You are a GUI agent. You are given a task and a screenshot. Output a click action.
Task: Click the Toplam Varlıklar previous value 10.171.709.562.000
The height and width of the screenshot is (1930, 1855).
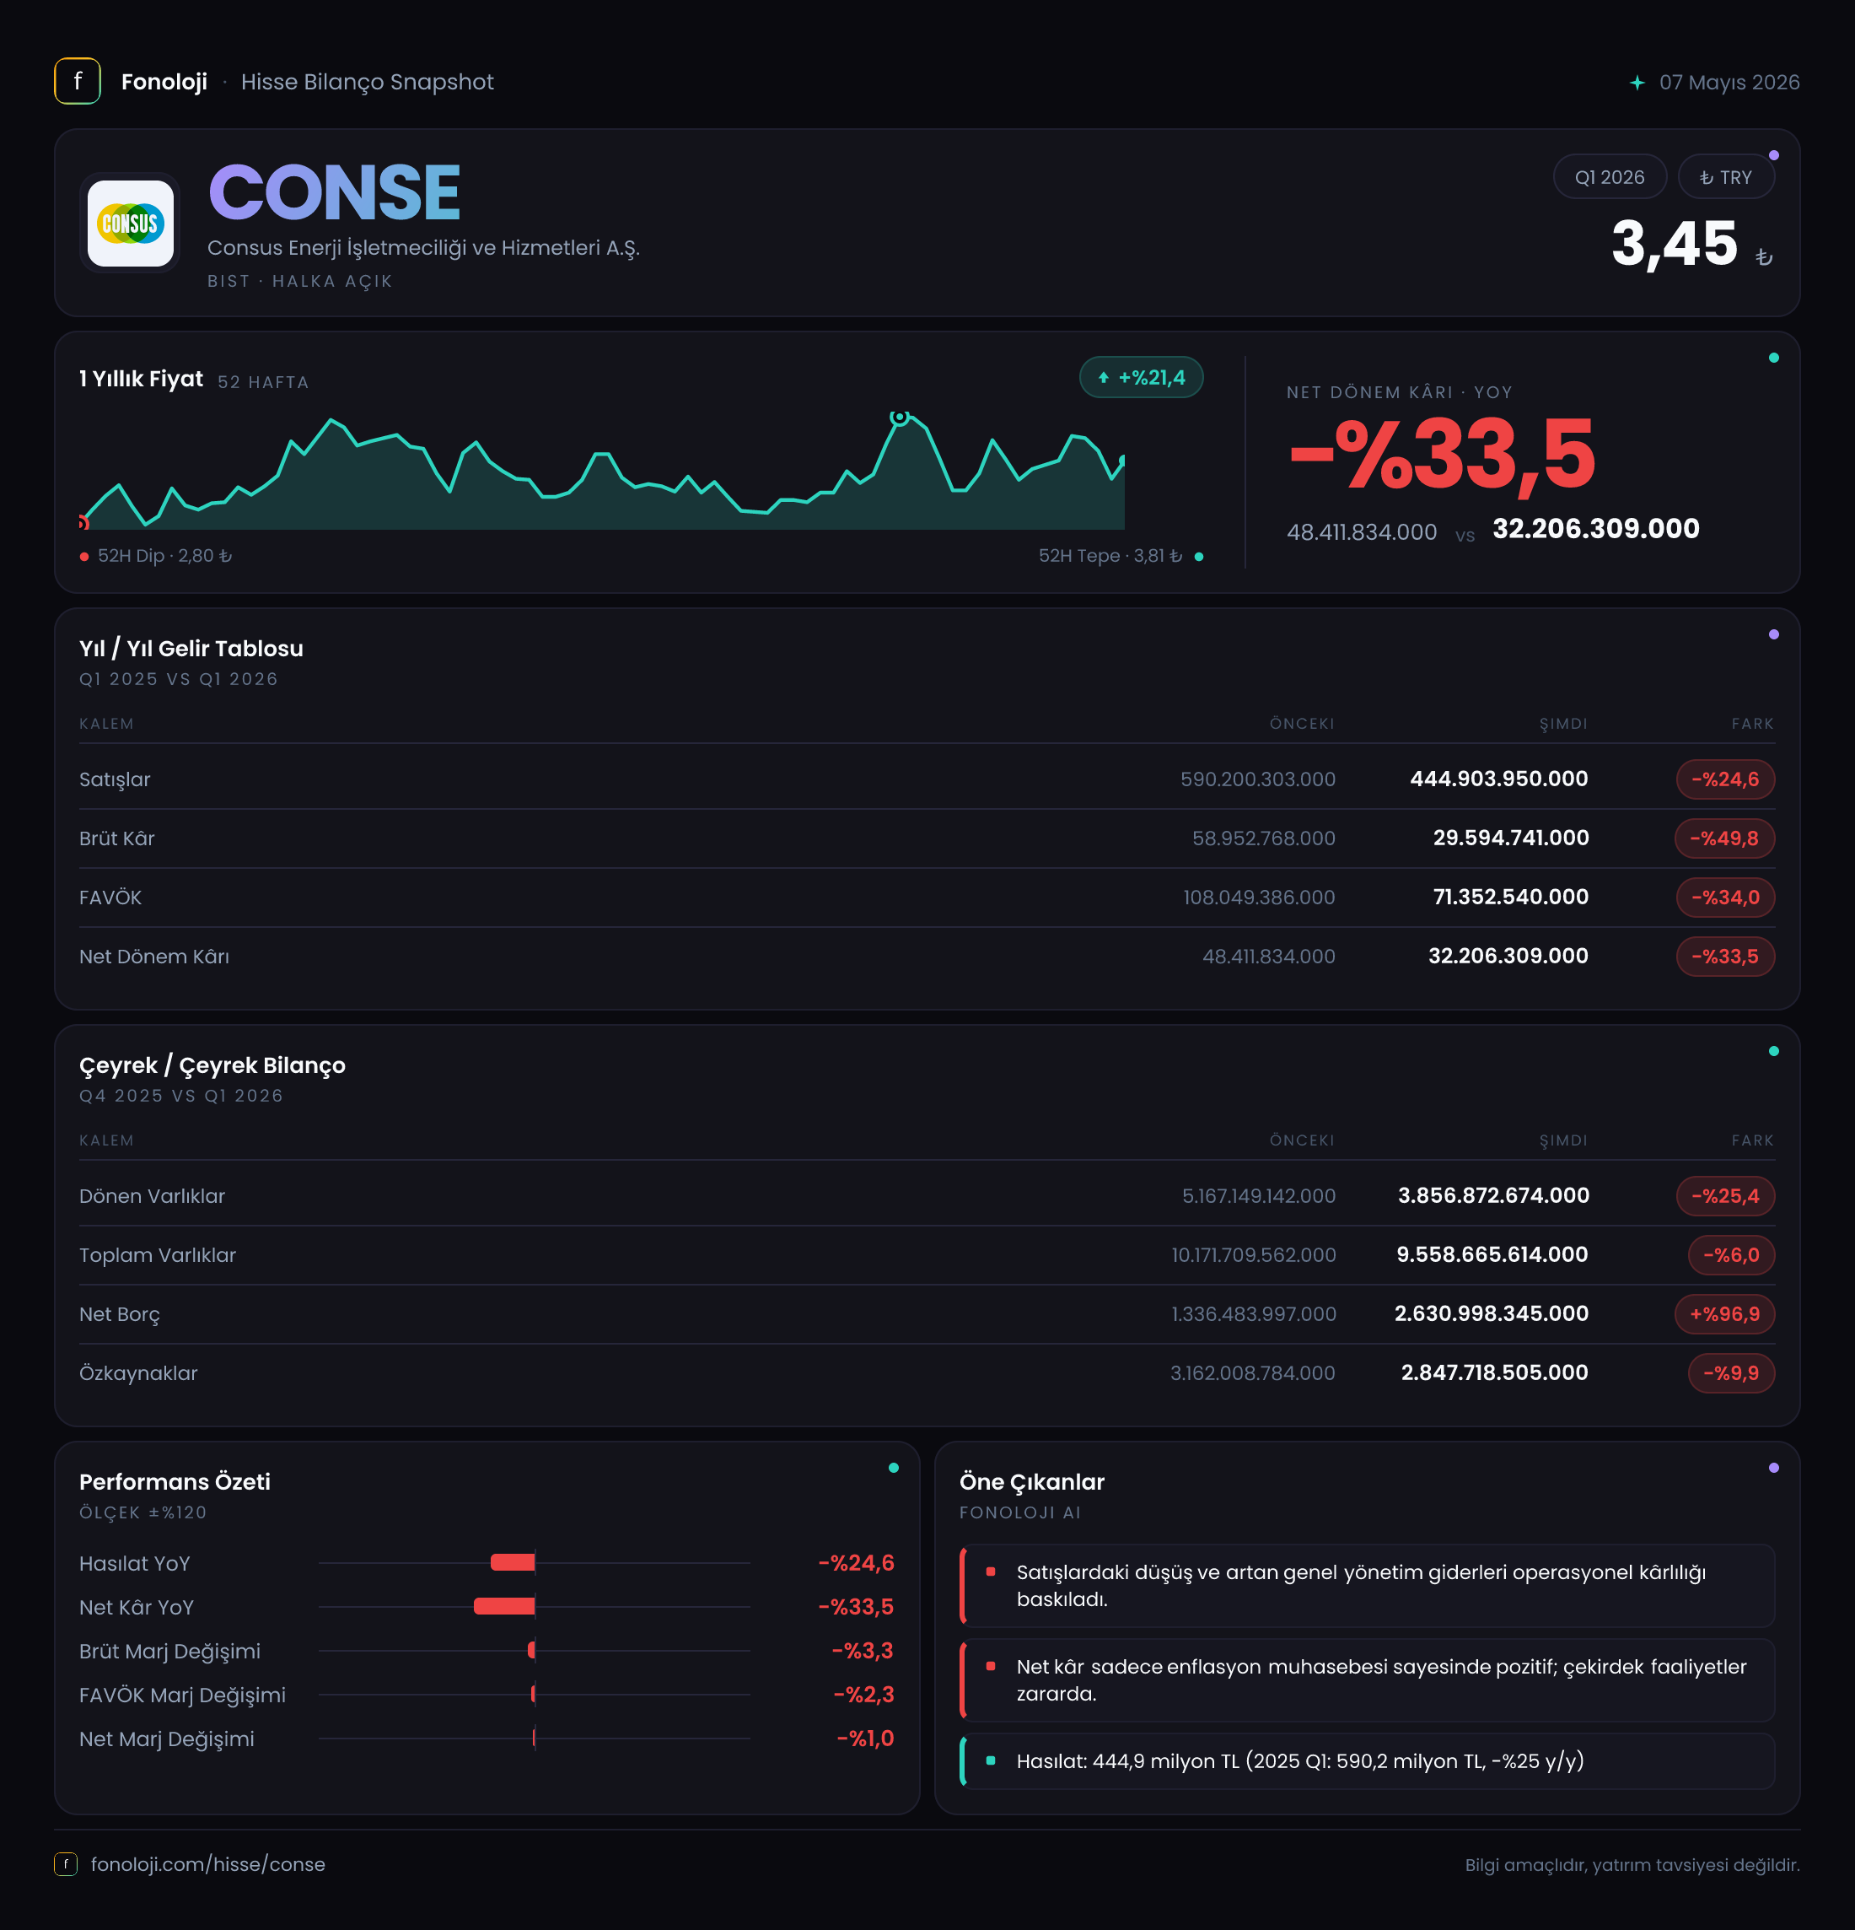1253,1254
